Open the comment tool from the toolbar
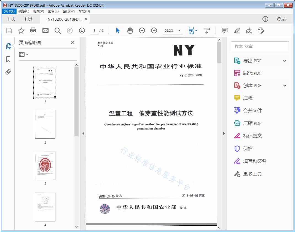Screen dimensions: 295x232 pos(224,31)
